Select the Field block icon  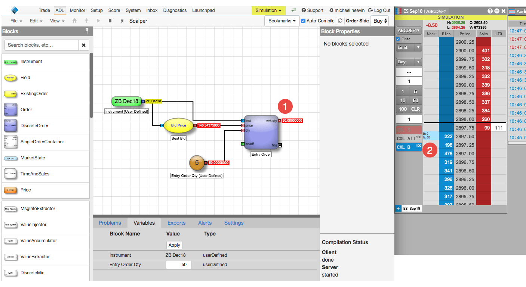click(10, 78)
